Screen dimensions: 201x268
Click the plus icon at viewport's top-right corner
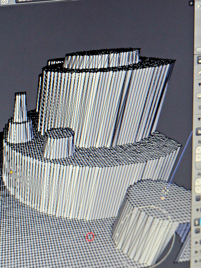point(191,3)
